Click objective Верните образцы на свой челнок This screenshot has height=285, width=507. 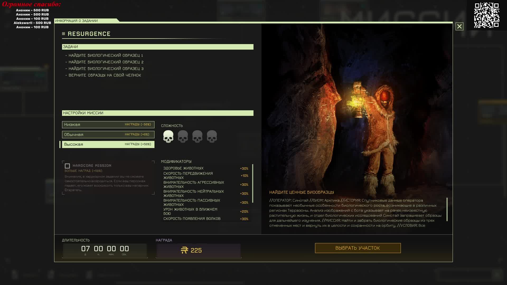[105, 75]
